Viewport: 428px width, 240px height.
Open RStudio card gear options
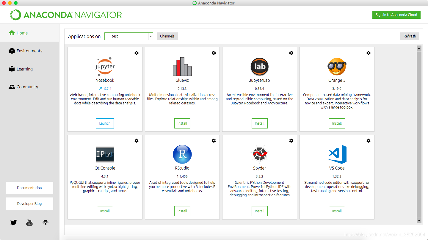pyautogui.click(x=214, y=141)
